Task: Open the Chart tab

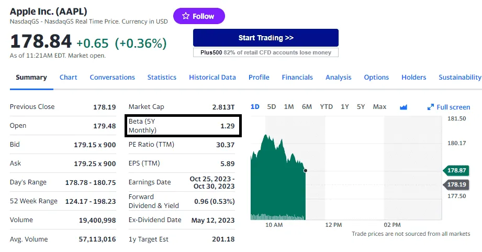Action: 68,77
